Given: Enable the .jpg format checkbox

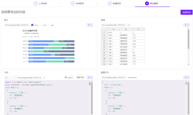Looking at the screenshot, I should pos(49,25).
